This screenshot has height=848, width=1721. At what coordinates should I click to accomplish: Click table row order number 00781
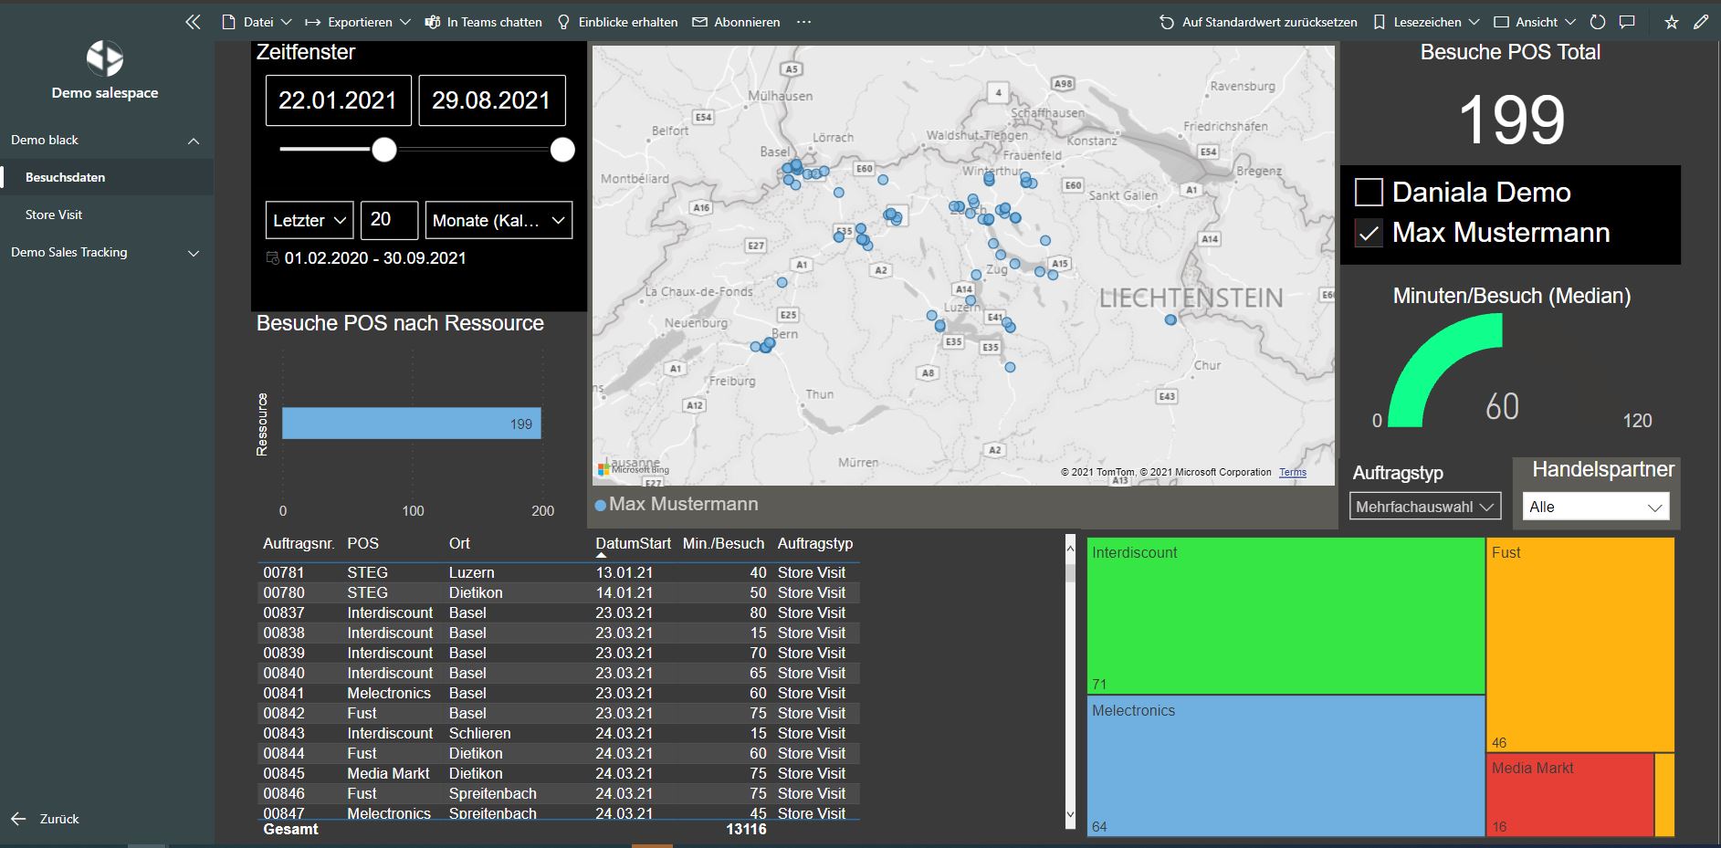[x=284, y=572]
